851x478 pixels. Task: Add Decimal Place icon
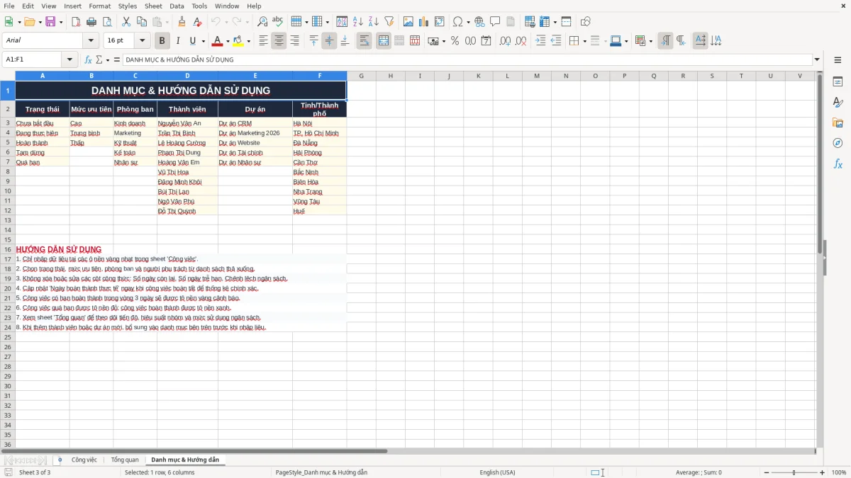(x=505, y=41)
